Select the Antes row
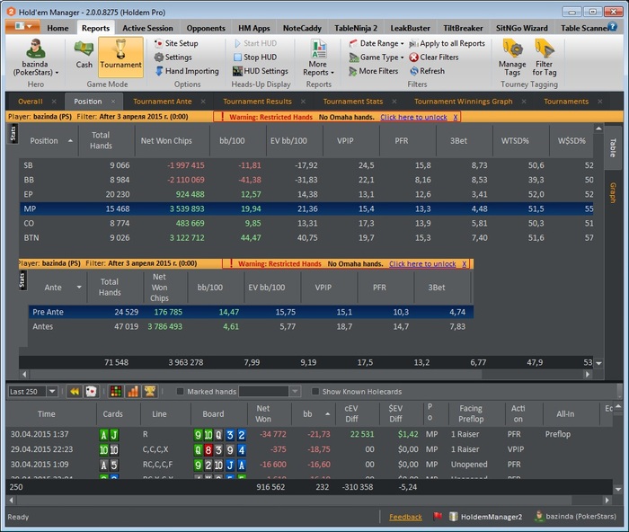 251,326
